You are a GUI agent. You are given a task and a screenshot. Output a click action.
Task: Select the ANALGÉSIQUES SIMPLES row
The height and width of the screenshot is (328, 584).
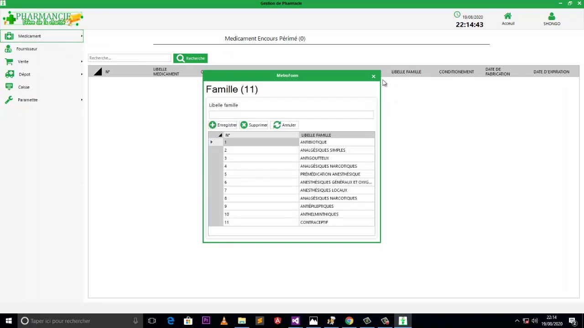pos(292,150)
